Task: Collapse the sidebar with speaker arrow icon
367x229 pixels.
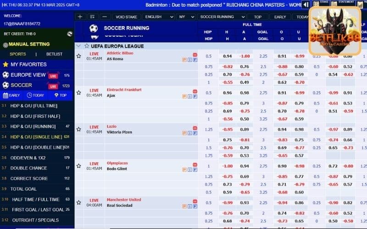Action: click(306, 5)
